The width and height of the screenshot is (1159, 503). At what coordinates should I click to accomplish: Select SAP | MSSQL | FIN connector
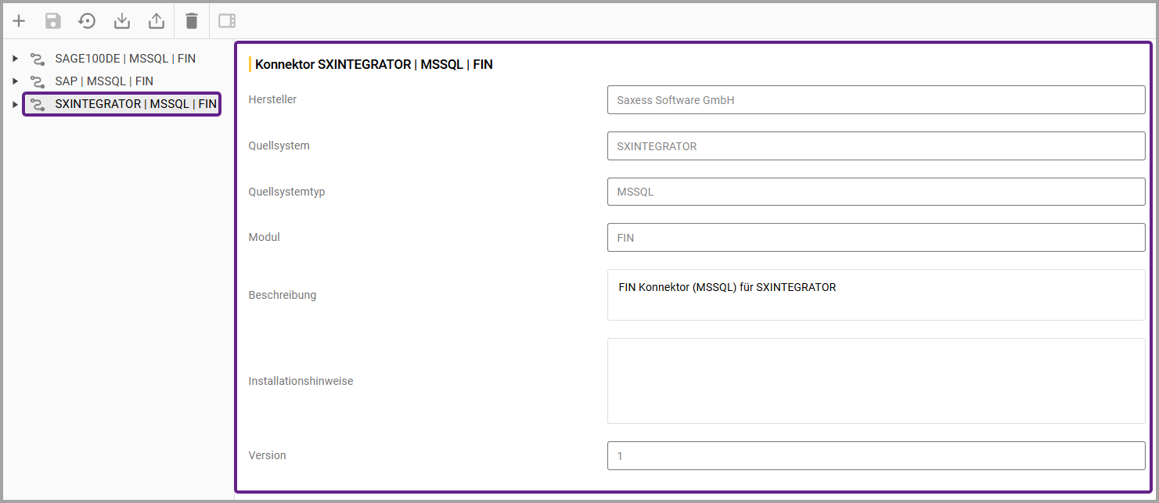click(104, 81)
